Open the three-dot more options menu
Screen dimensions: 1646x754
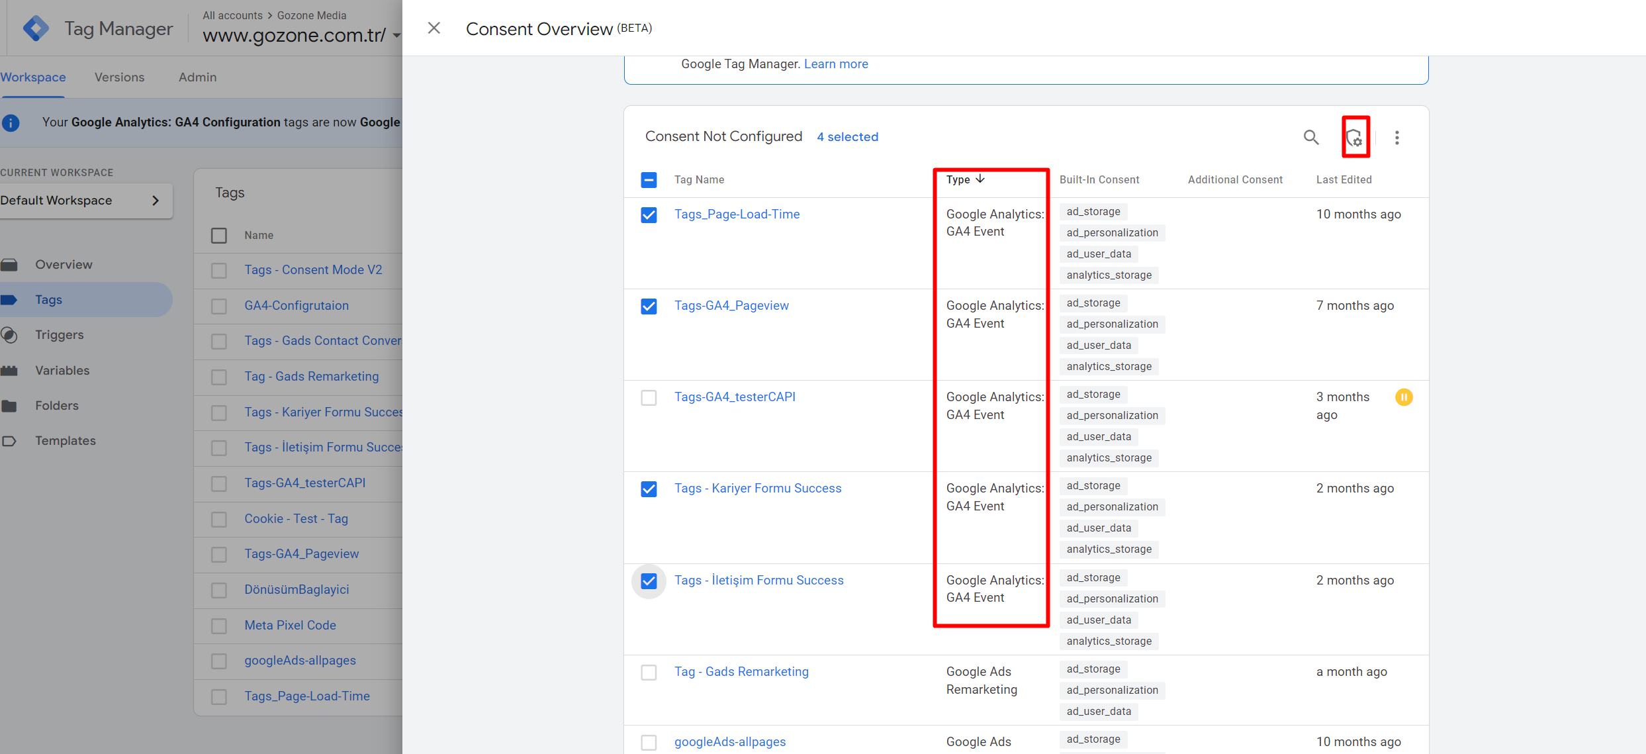(x=1396, y=138)
